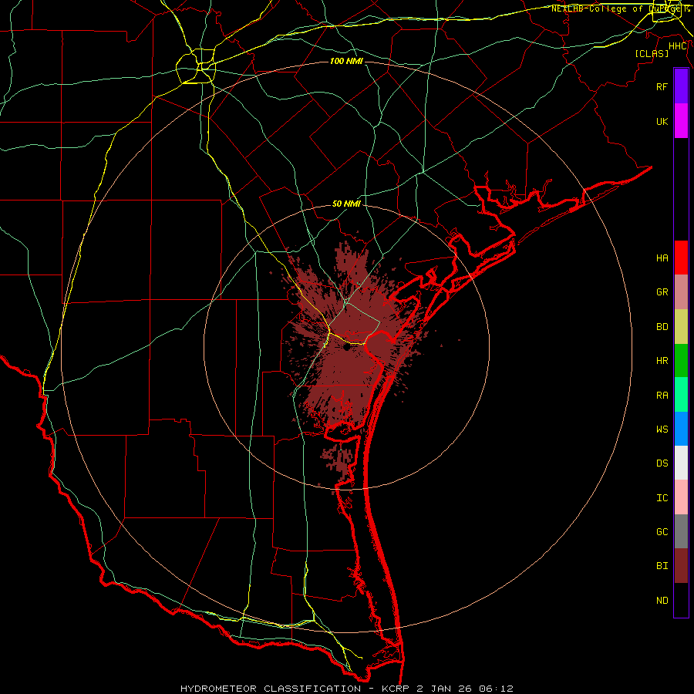Click the RF legend label

[662, 86]
